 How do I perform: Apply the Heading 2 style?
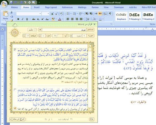(149, 16)
